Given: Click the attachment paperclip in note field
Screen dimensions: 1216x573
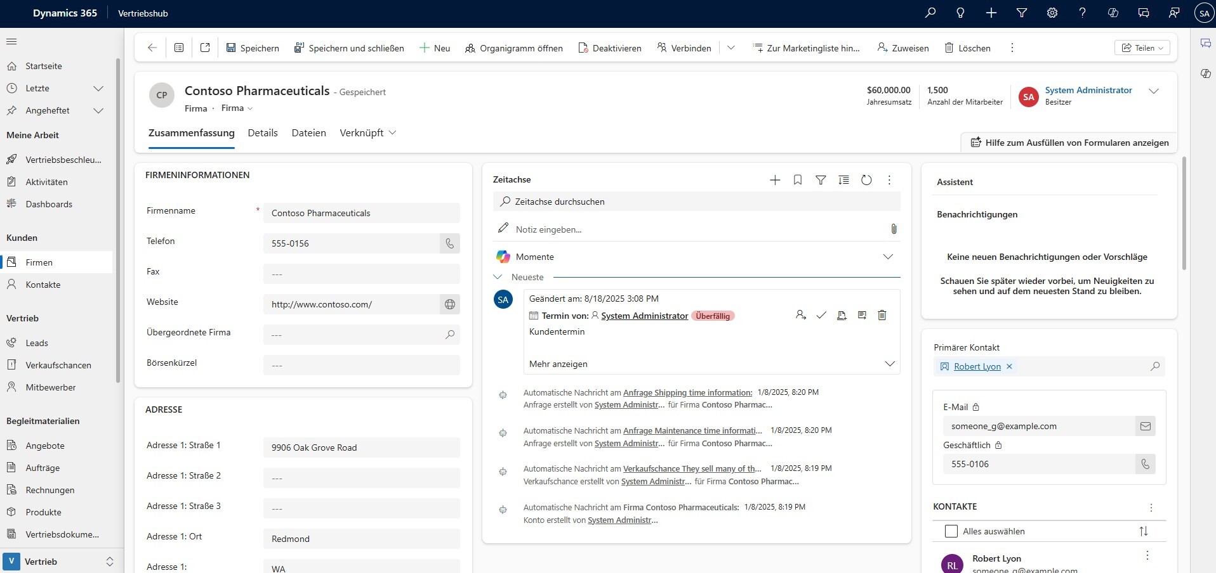Looking at the screenshot, I should coord(894,229).
